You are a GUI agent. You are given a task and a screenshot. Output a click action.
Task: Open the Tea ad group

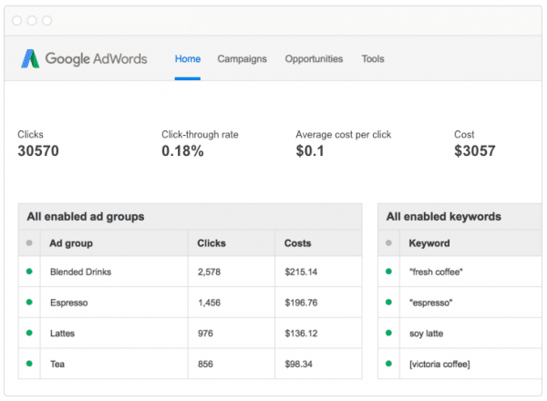coord(57,364)
